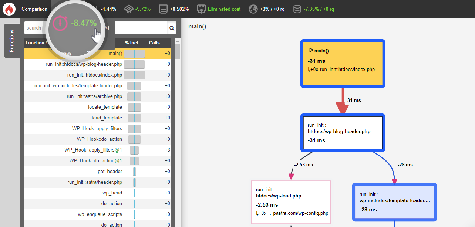Screen dimensions: 475x227
Task: Select the wp_head row
Action: point(98,193)
